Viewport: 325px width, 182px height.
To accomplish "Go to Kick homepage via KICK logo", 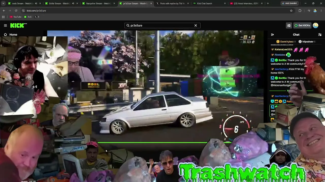I will tap(19, 25).
